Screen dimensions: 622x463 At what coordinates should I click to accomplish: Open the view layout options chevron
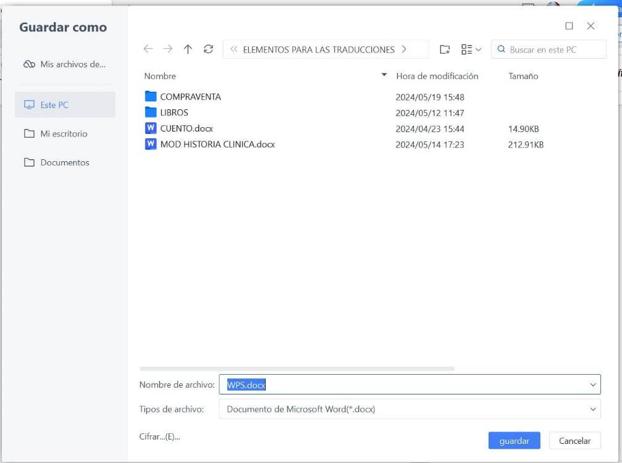(479, 49)
